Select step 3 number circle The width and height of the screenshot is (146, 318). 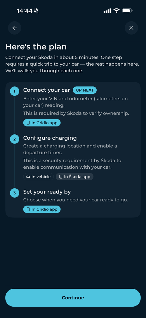tap(14, 193)
